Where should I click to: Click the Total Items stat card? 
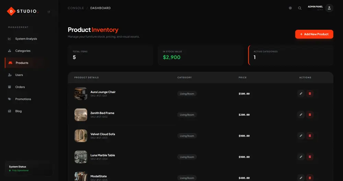click(110, 55)
